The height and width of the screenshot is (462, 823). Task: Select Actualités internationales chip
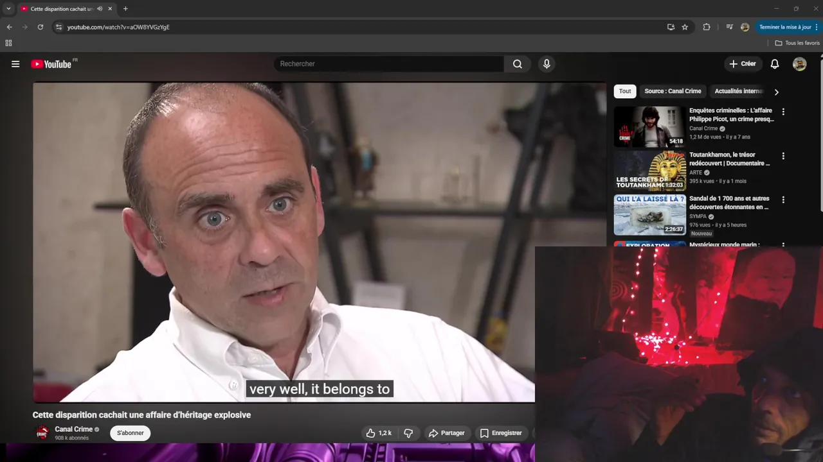pos(738,91)
